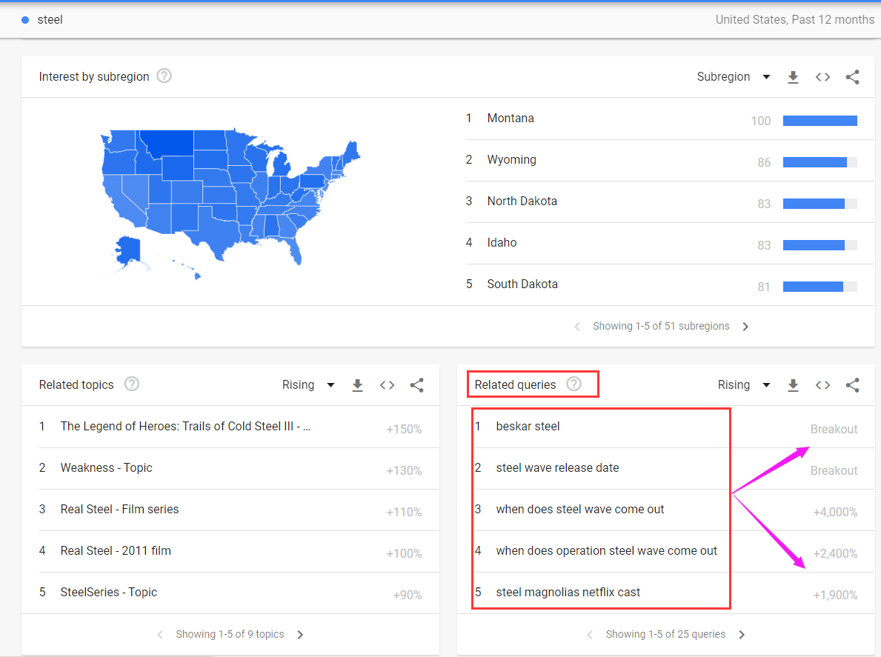
Task: Show next page of related topics
Action: tap(300, 635)
